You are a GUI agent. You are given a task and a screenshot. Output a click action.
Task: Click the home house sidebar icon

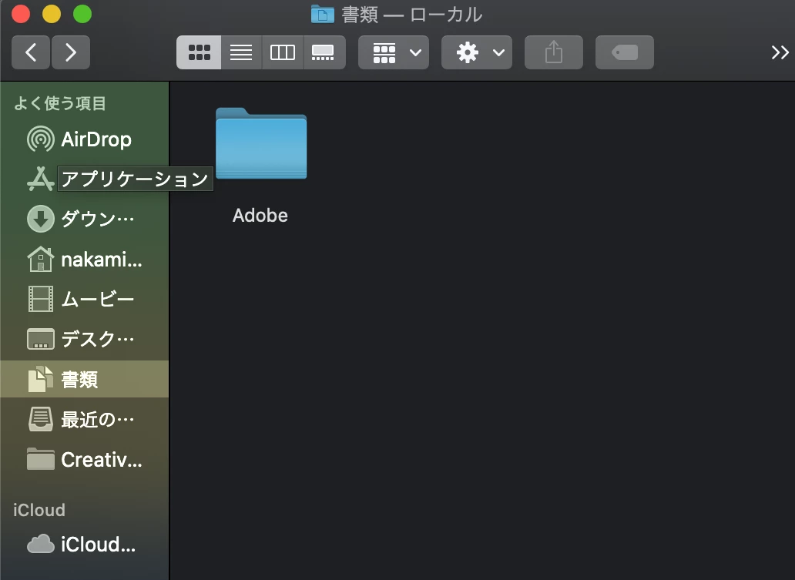pos(41,259)
